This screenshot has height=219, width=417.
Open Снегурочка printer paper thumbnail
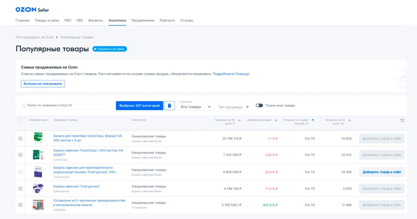tap(38, 172)
